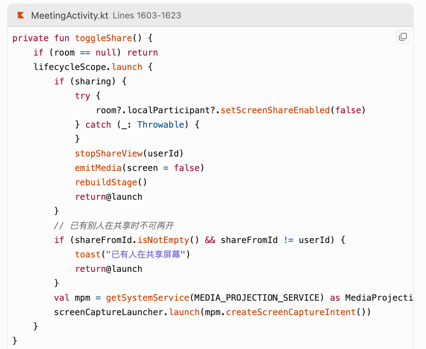426x349 pixels.
Task: Click the copy code icon
Action: (x=403, y=37)
